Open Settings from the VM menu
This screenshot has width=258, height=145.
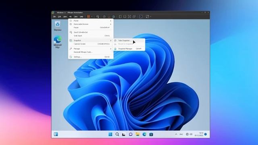click(x=91, y=57)
